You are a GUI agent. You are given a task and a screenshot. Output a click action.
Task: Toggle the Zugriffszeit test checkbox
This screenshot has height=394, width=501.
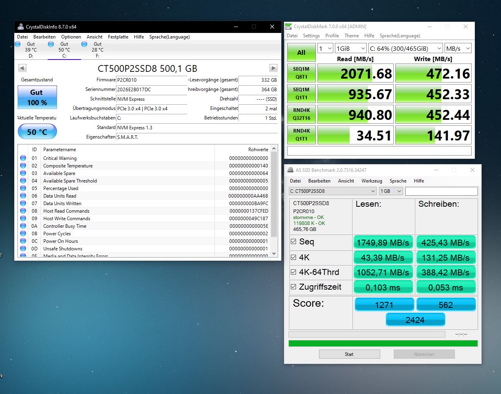pos(293,286)
